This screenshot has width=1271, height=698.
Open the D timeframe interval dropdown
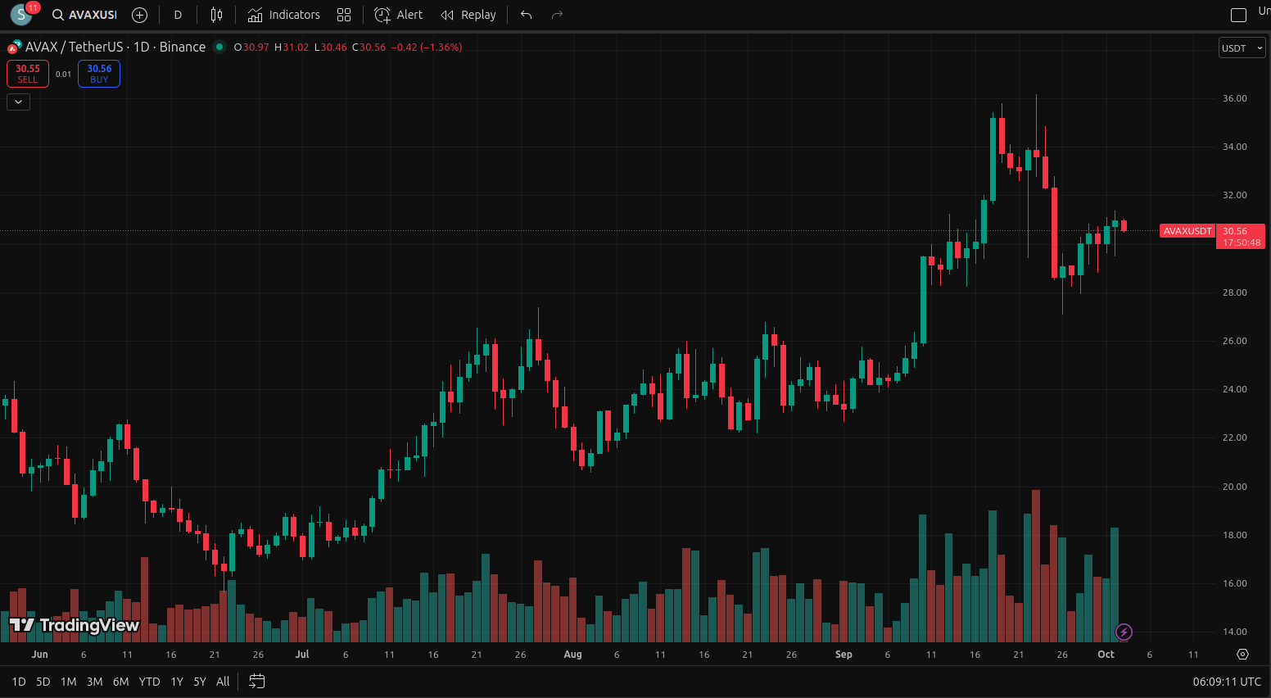(178, 15)
